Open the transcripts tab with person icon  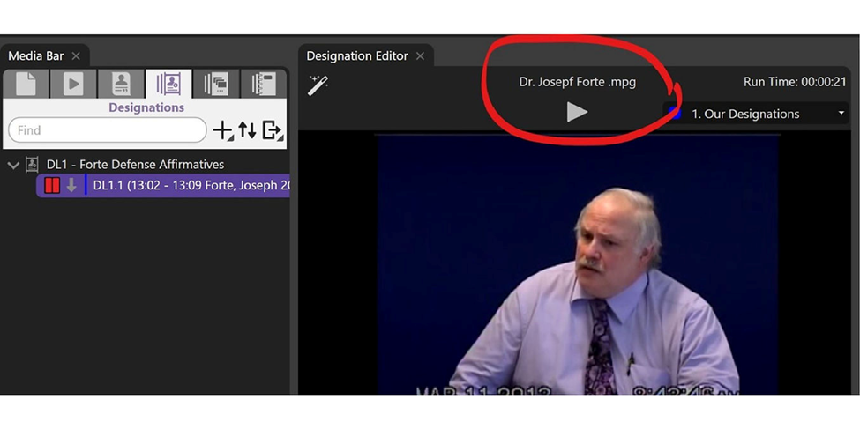click(121, 84)
